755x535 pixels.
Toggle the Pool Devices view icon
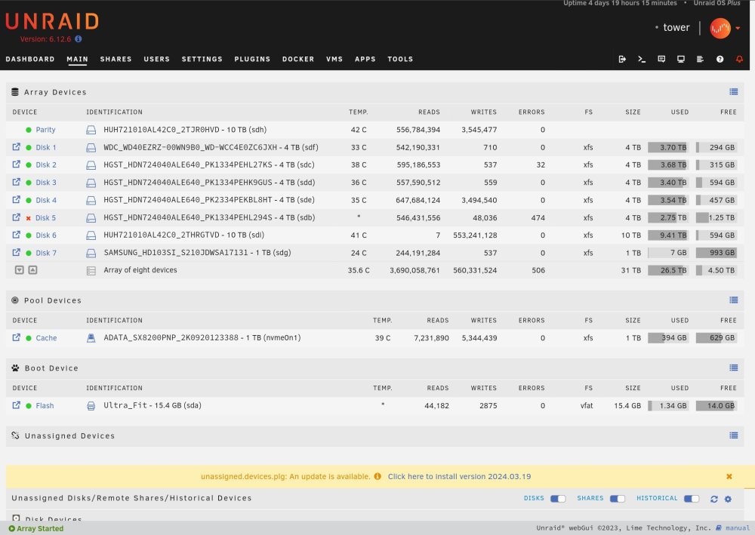point(733,300)
